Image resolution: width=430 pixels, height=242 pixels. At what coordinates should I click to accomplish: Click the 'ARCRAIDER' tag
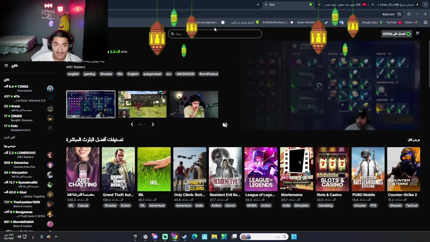[x=185, y=74]
